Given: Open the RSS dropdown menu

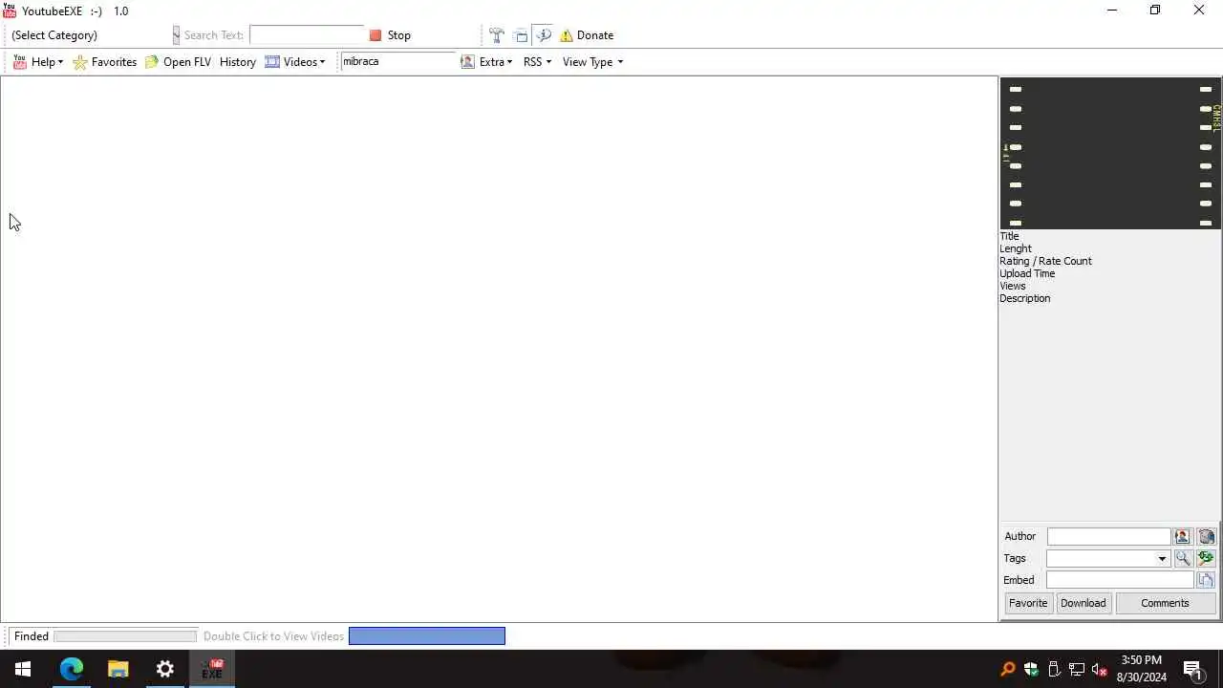Looking at the screenshot, I should pyautogui.click(x=537, y=62).
